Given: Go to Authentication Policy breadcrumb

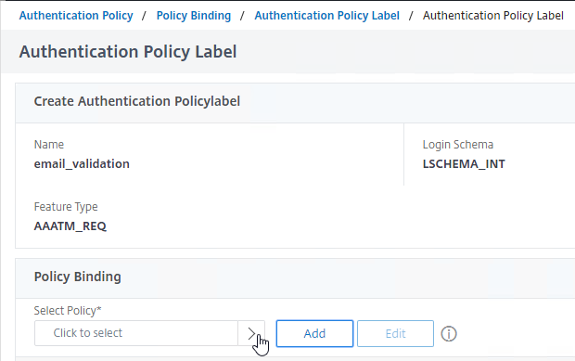Looking at the screenshot, I should 76,16.
